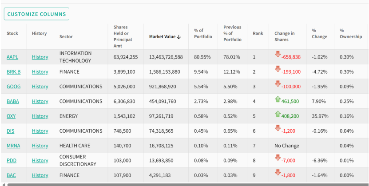
Task: Open the MRNA stock ticker link
Action: click(13, 146)
